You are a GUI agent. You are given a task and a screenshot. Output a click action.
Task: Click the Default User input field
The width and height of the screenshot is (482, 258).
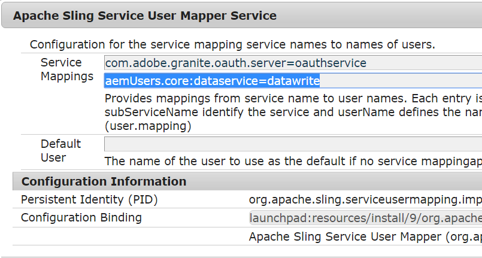click(x=293, y=144)
